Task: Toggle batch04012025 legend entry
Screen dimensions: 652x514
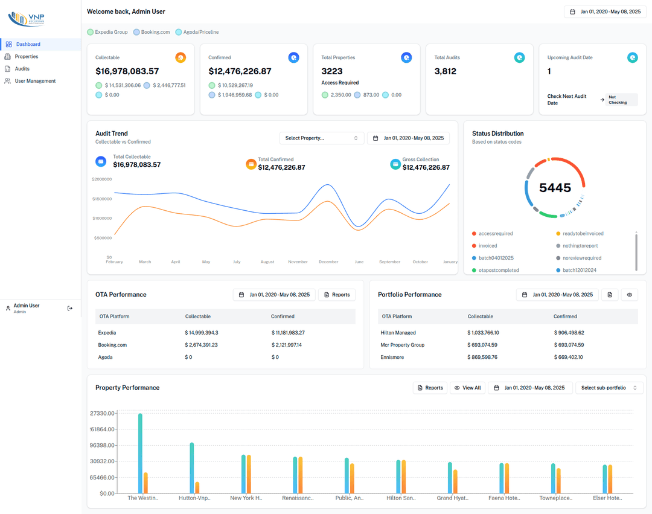Action: tap(493, 258)
